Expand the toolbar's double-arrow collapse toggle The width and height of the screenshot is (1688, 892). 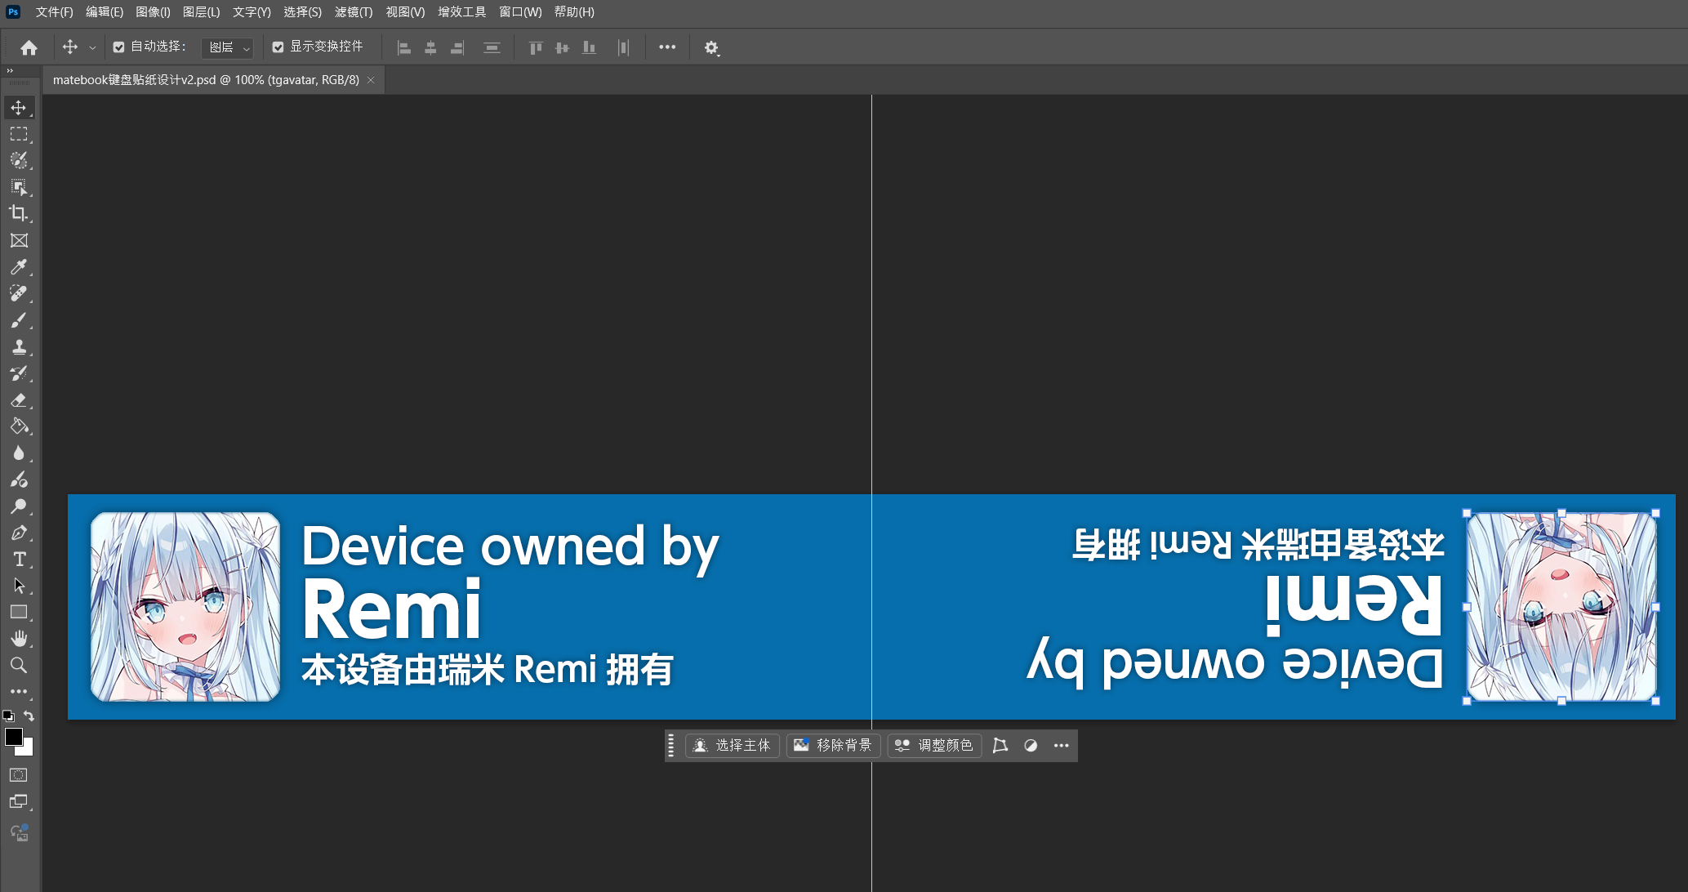10,71
